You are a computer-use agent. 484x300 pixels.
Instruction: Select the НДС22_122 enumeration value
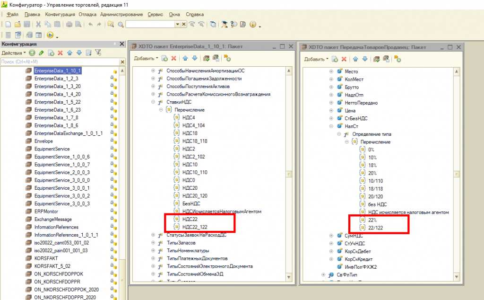coord(195,227)
